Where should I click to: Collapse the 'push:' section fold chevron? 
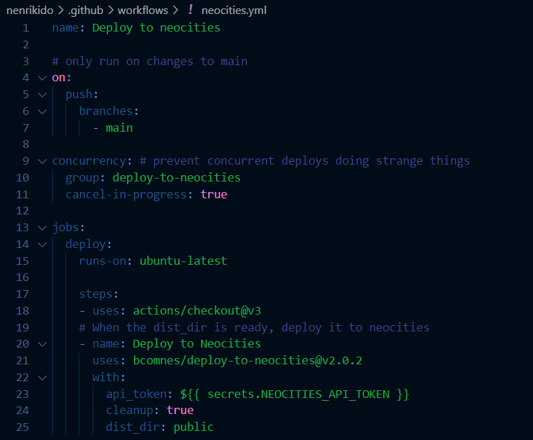pos(42,95)
